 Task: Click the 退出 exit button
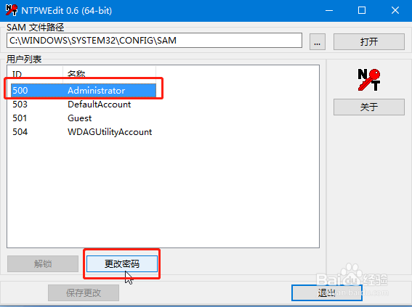(327, 292)
